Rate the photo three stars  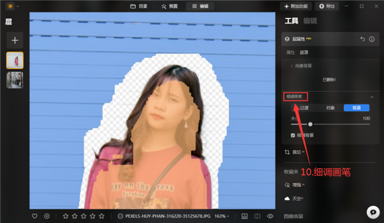(x=84, y=216)
